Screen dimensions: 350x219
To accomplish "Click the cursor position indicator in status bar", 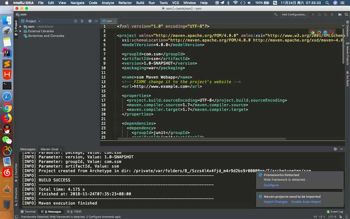I will pyautogui.click(x=315, y=217).
